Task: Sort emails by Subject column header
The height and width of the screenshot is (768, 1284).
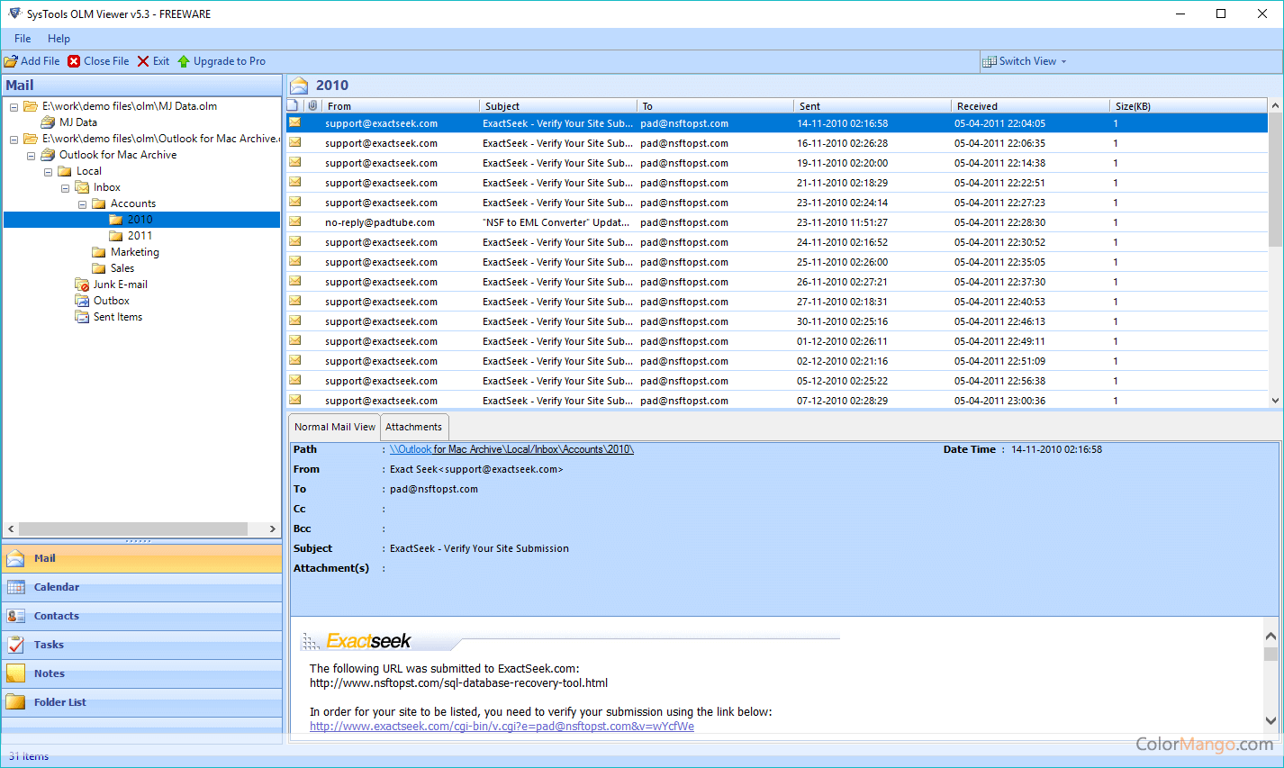Action: click(558, 105)
